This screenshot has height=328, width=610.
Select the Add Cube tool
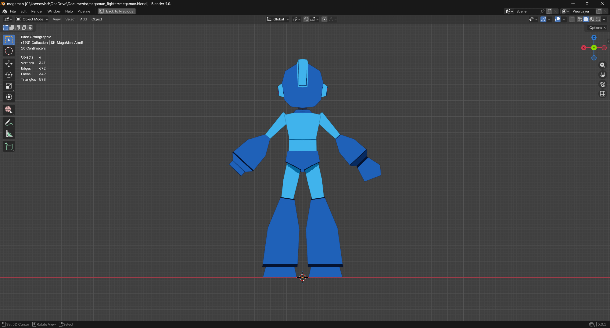point(9,147)
